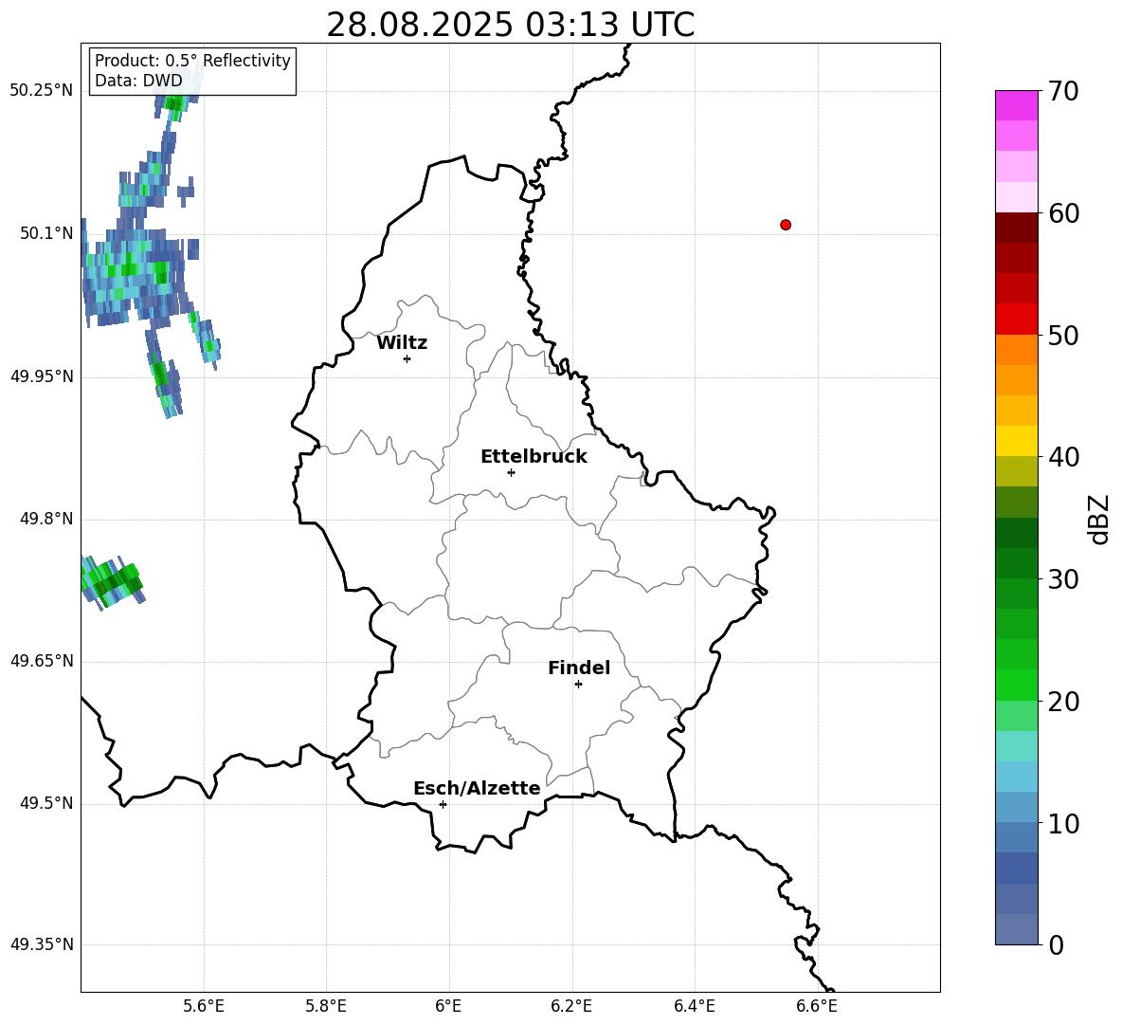Click the Wiltz station cross marker
The image size is (1122, 1025).
click(x=407, y=358)
